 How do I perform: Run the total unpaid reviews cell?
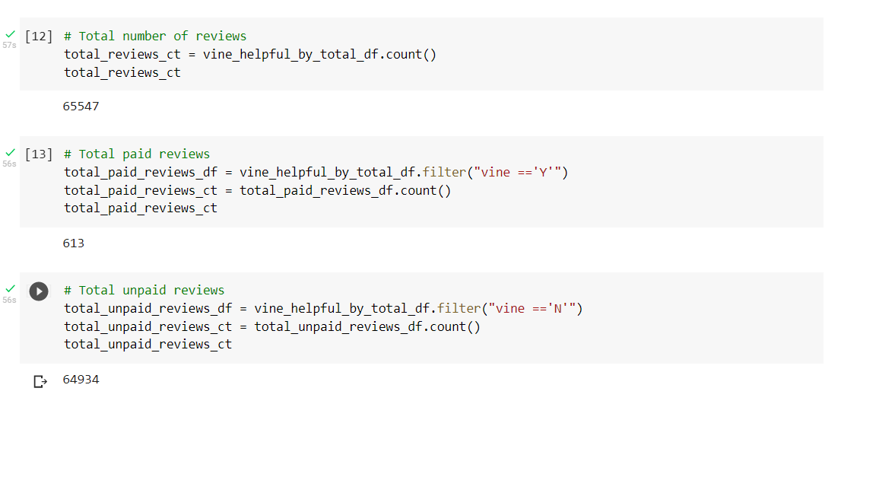pos(38,291)
